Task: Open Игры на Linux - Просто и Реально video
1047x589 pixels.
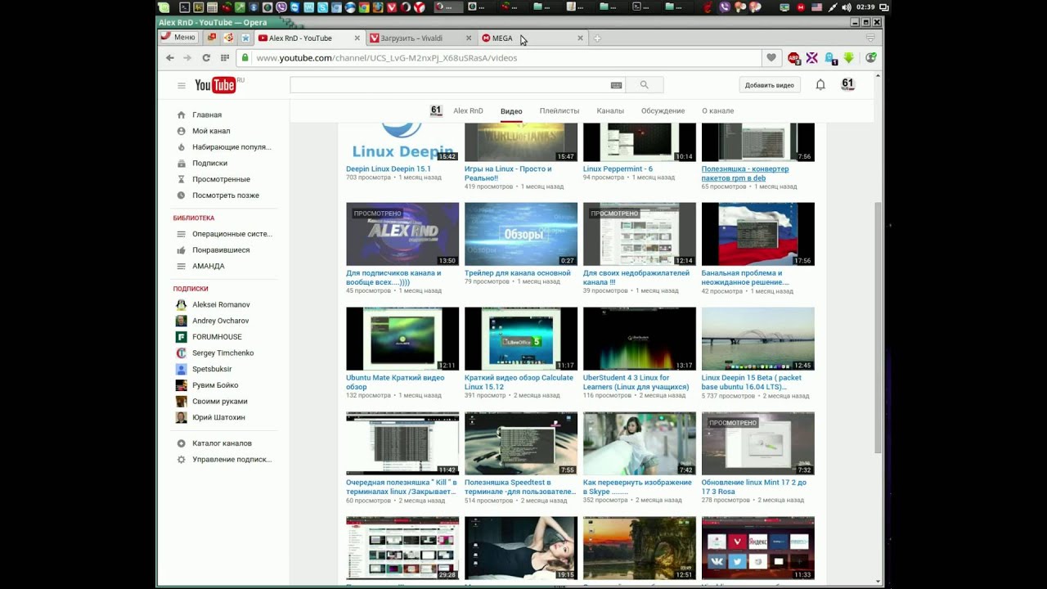Action: coord(508,173)
